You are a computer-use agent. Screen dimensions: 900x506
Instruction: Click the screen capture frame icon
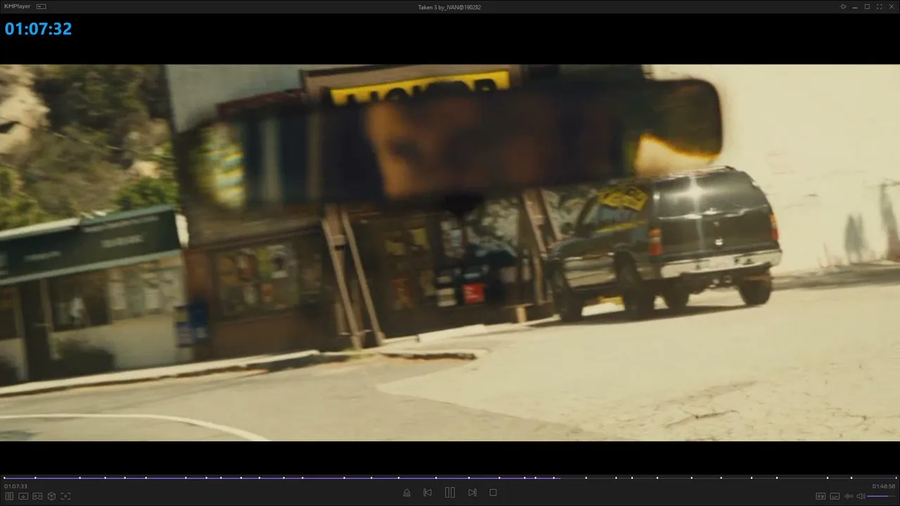(65, 496)
